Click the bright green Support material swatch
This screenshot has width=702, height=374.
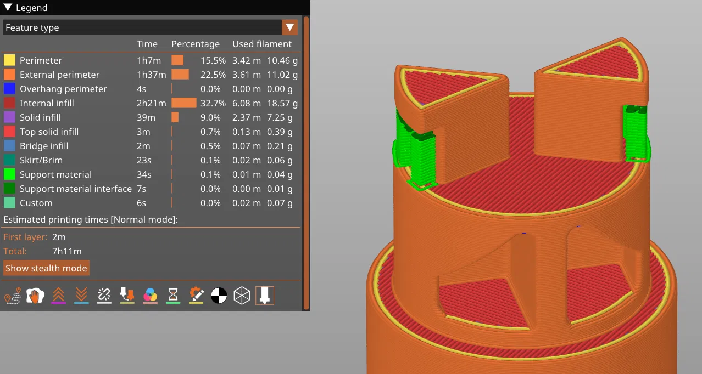pos(9,174)
